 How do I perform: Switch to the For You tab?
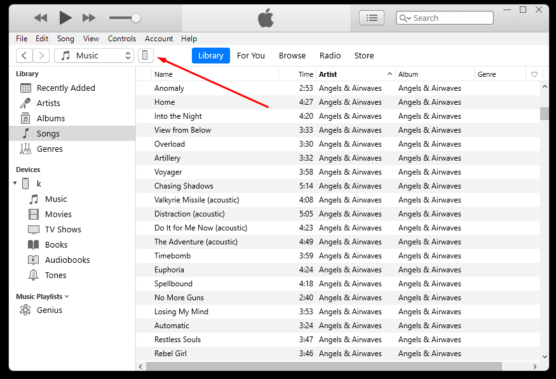(251, 56)
